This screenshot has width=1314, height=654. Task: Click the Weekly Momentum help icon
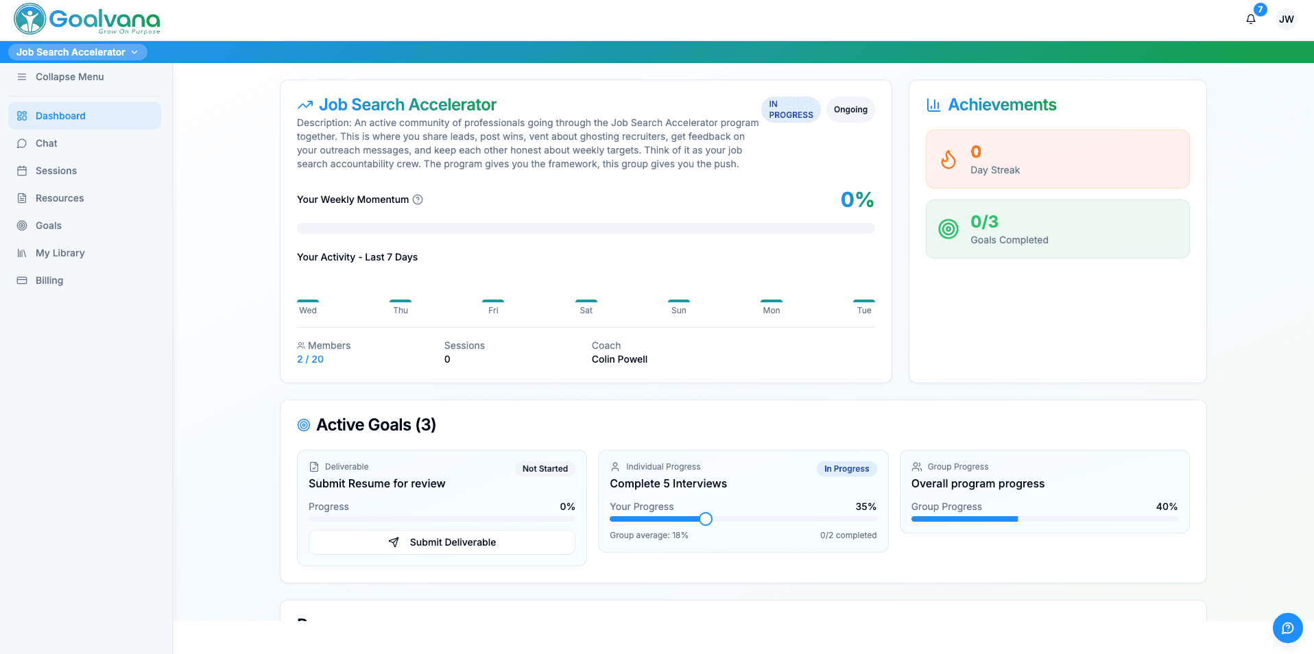tap(418, 199)
